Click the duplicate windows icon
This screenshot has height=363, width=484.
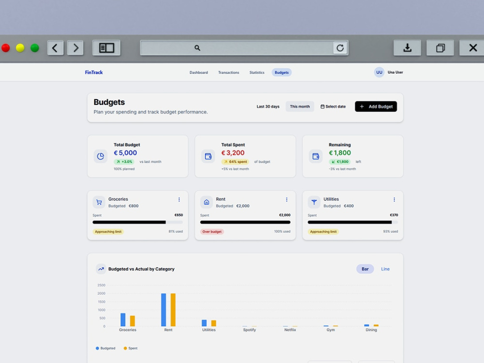point(440,48)
